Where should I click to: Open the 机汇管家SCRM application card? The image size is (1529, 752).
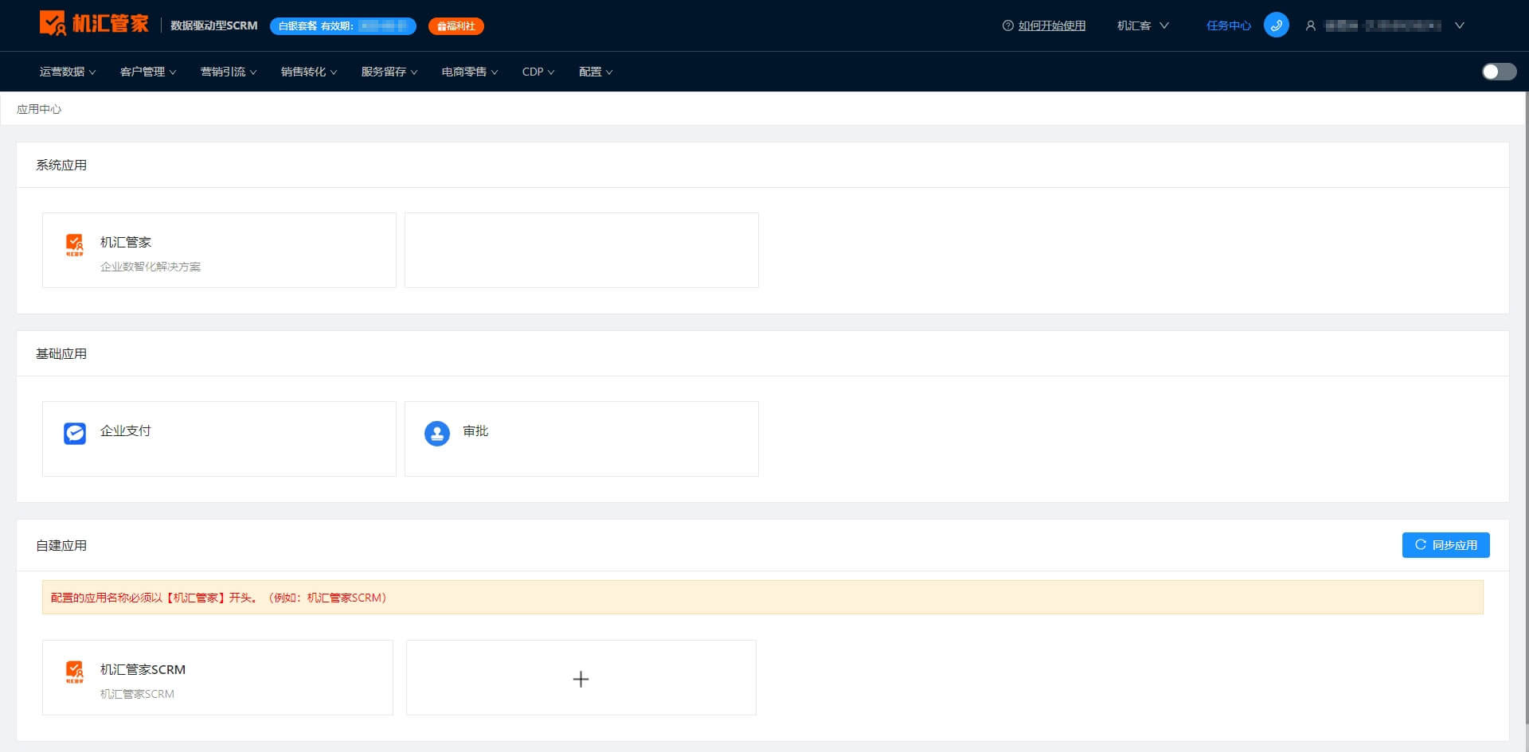point(217,677)
